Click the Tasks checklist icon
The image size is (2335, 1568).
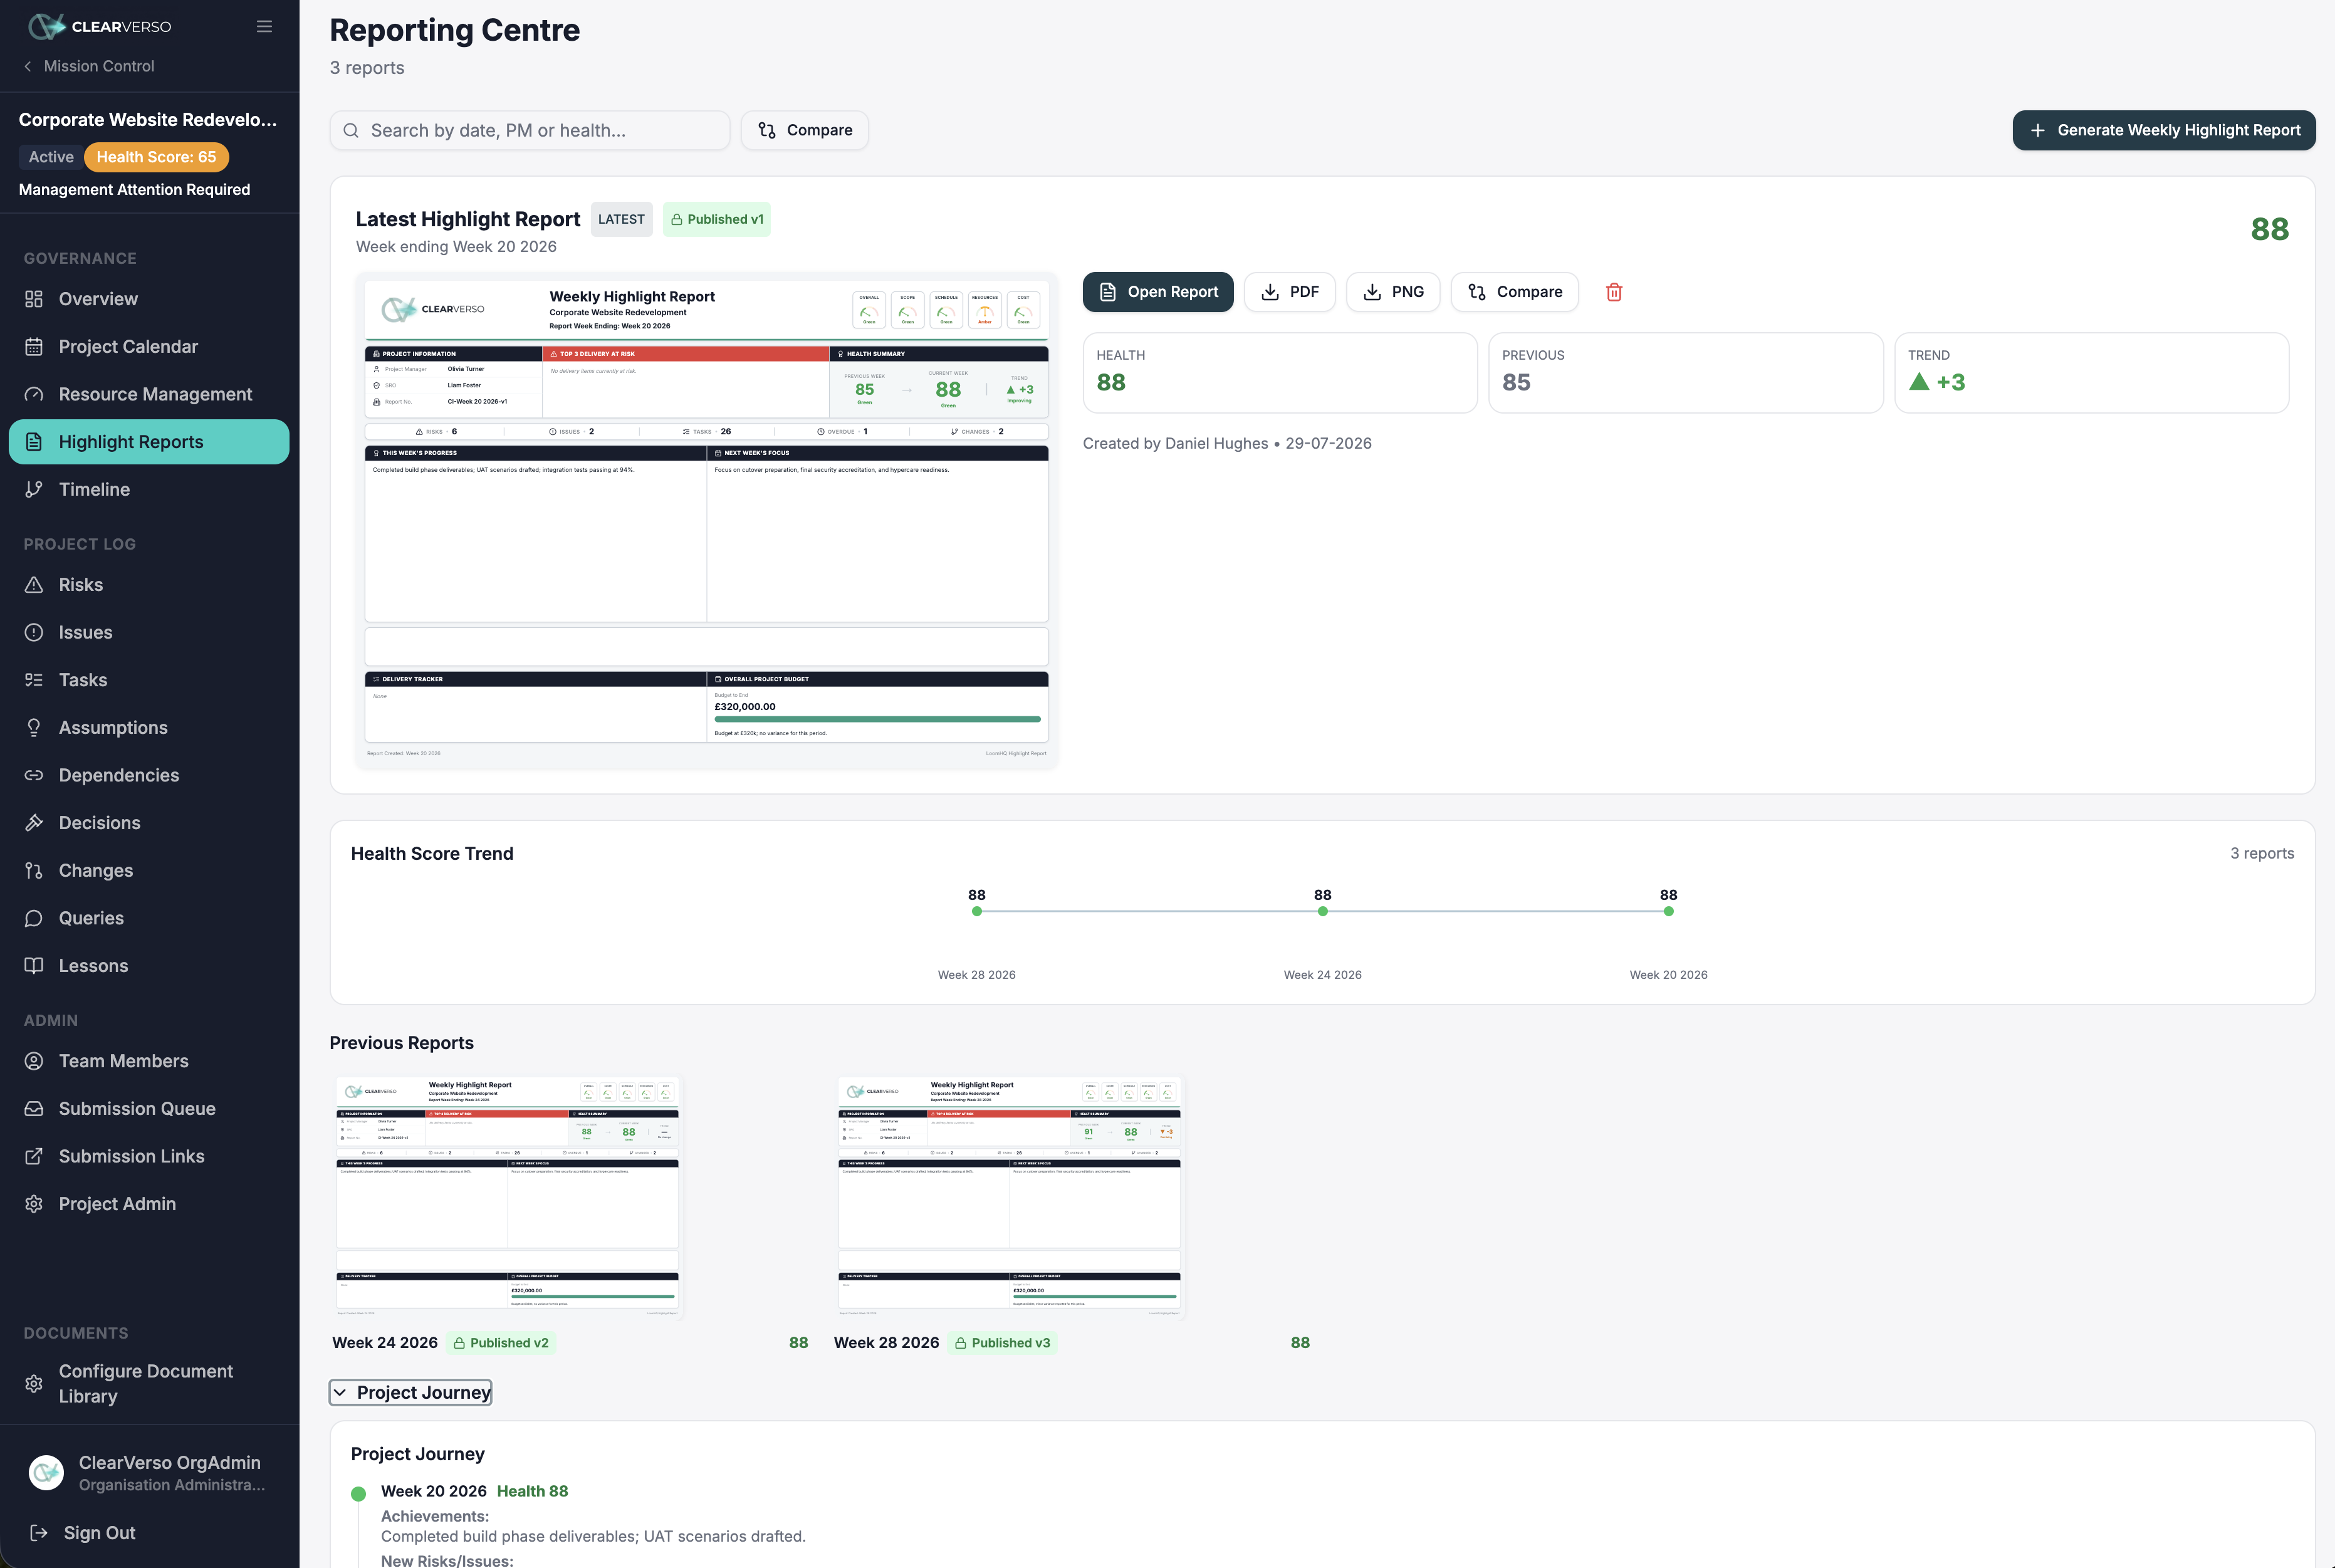(x=34, y=680)
